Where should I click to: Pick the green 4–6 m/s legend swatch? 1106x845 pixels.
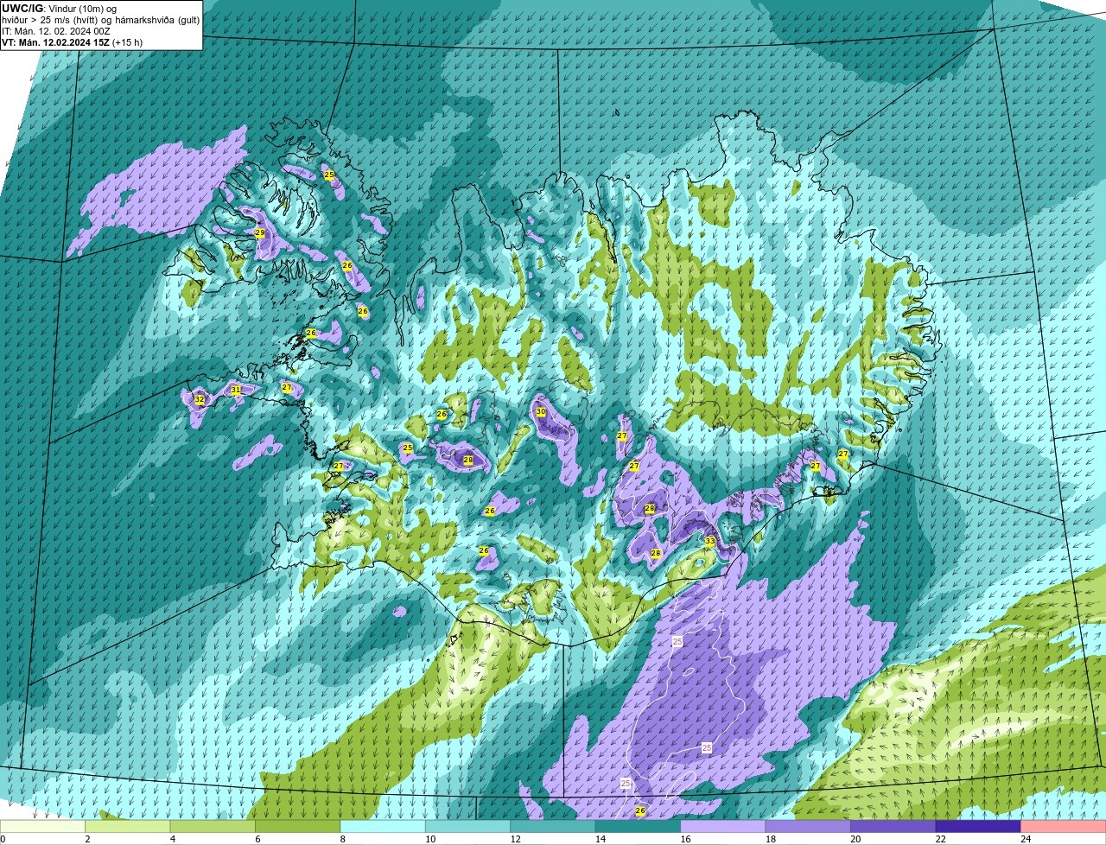coord(213,827)
